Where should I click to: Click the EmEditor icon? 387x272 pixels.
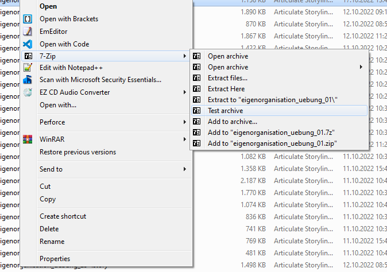pos(27,32)
